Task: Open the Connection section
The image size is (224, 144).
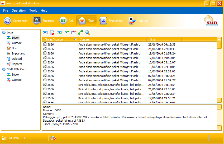Action: pos(16,21)
